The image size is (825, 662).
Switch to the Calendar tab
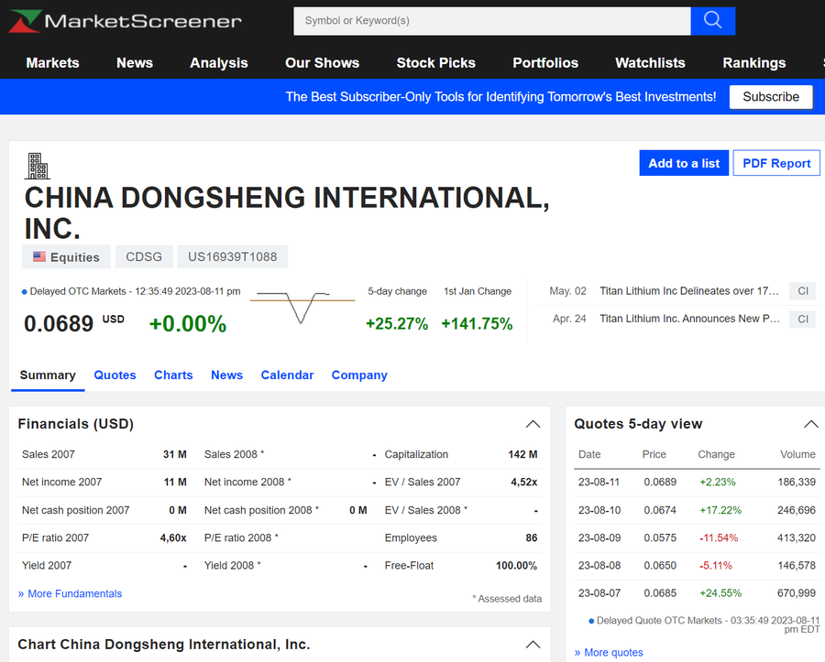pyautogui.click(x=287, y=375)
